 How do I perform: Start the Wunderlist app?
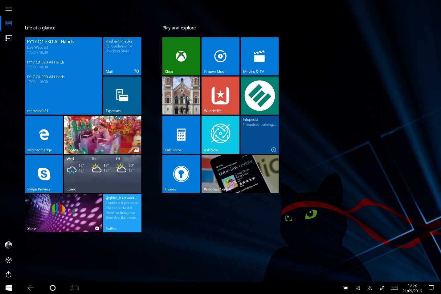(220, 95)
